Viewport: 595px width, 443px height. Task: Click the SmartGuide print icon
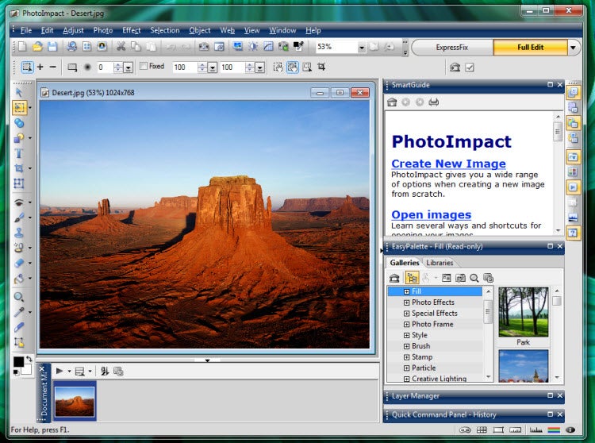pos(434,102)
